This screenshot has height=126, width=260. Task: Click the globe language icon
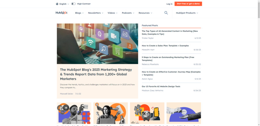(57, 4)
